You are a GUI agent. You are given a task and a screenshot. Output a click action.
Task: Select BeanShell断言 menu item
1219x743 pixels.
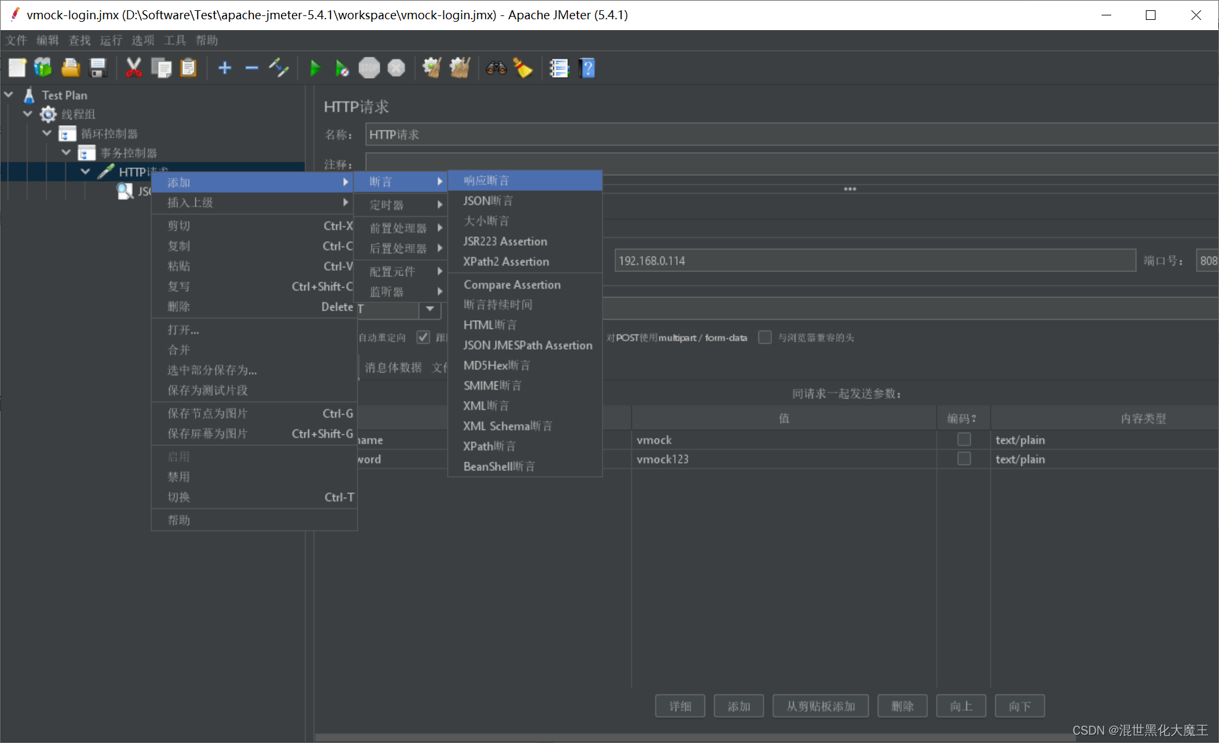click(x=525, y=466)
